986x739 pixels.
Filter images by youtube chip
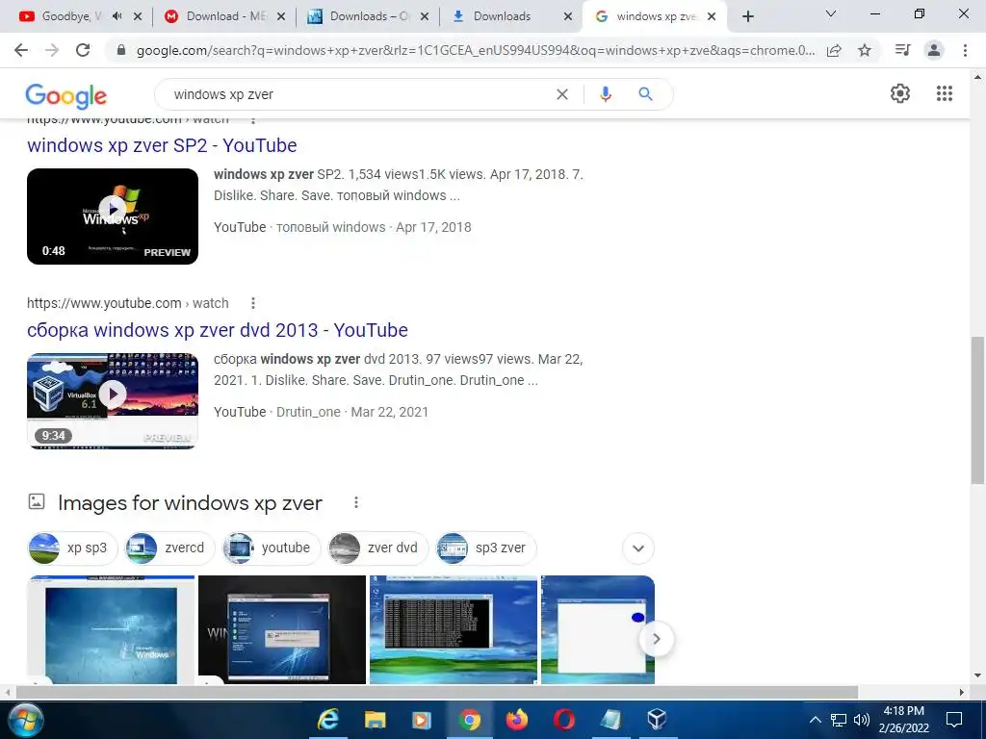pos(272,548)
